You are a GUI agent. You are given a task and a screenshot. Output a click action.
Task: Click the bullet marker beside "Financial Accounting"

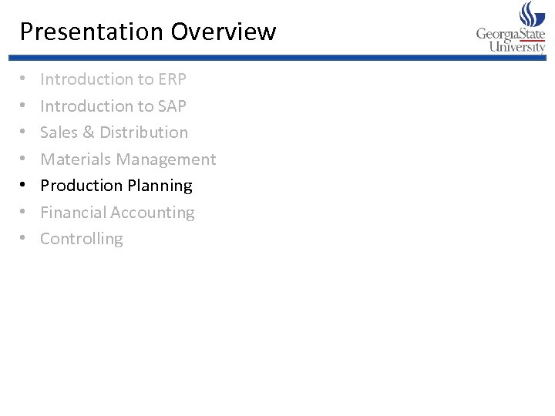click(24, 213)
